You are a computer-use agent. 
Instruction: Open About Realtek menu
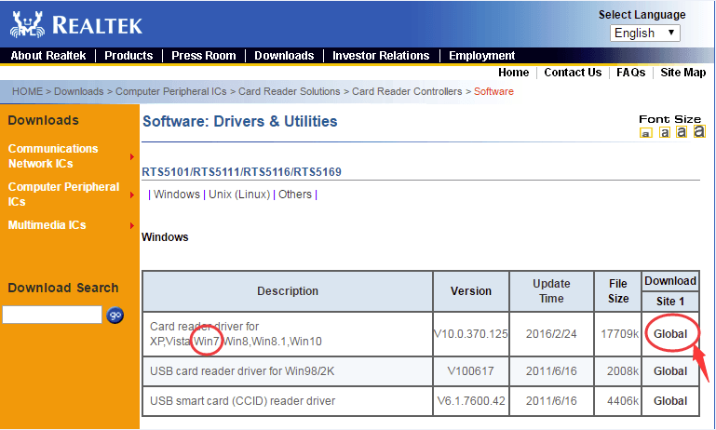47,56
